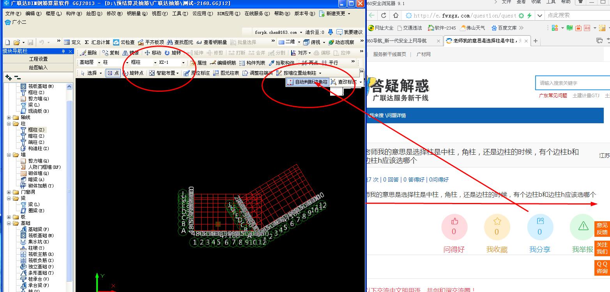
Task: Click the webpage keyword search field
Action: point(572,83)
